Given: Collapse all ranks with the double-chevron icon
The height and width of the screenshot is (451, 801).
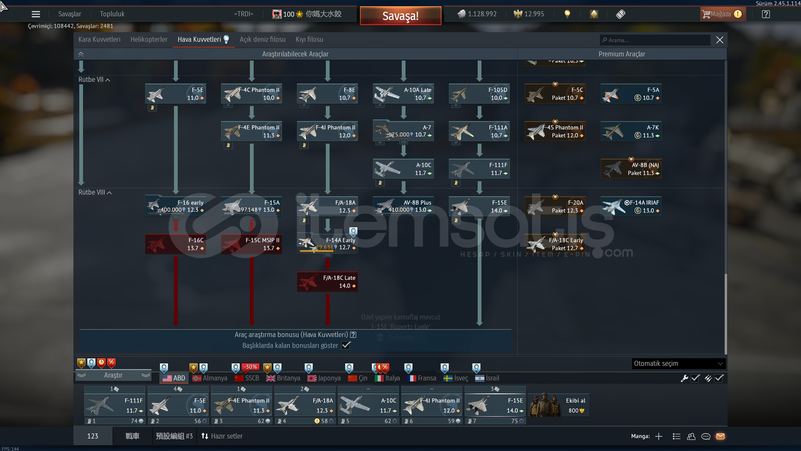Looking at the screenshot, I should point(81,54).
